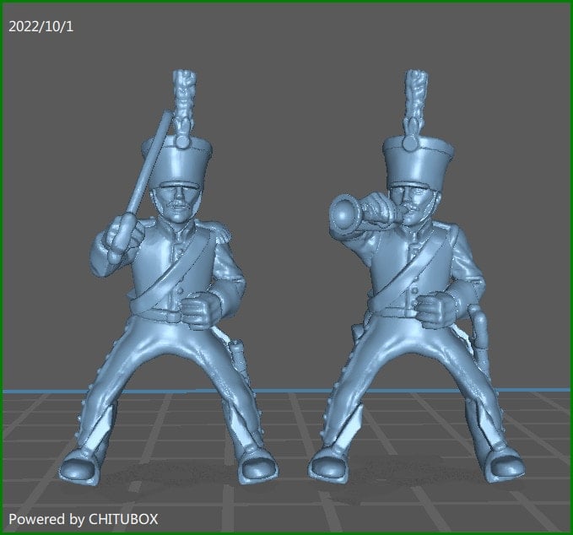This screenshot has height=535, width=573.
Task: Click the clenched fist at left soldier's belt
Action: pyautogui.click(x=199, y=310)
